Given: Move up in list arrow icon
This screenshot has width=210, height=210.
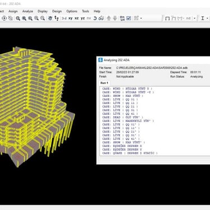Looking at the screenshot, I should (109, 18).
